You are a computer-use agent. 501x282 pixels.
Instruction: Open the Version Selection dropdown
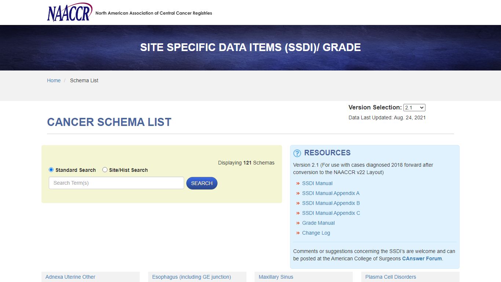414,108
